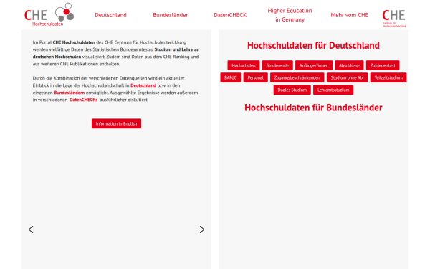Click bold text 'Studium und Lehre an'
The width and height of the screenshot is (430, 269).
[x=177, y=49]
